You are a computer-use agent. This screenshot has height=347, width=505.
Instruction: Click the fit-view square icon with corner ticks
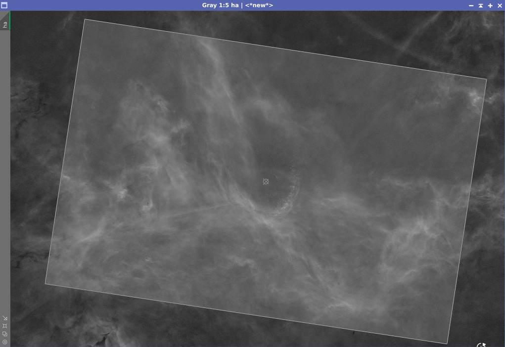[x=5, y=326]
